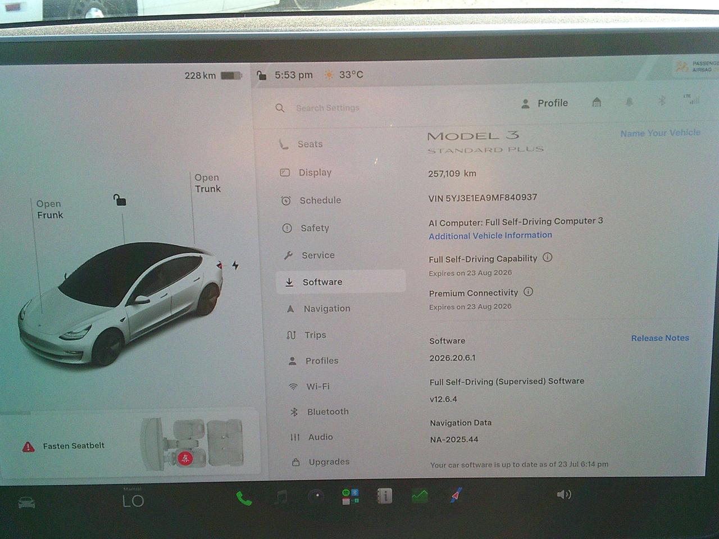Show Premium Connectivity info icon

528,291
